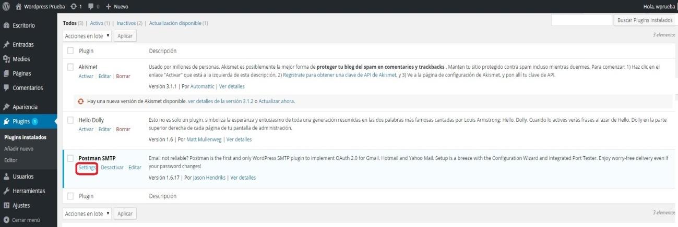678x227 pixels.
Task: Filter plugins by Inactivos
Action: tap(126, 23)
